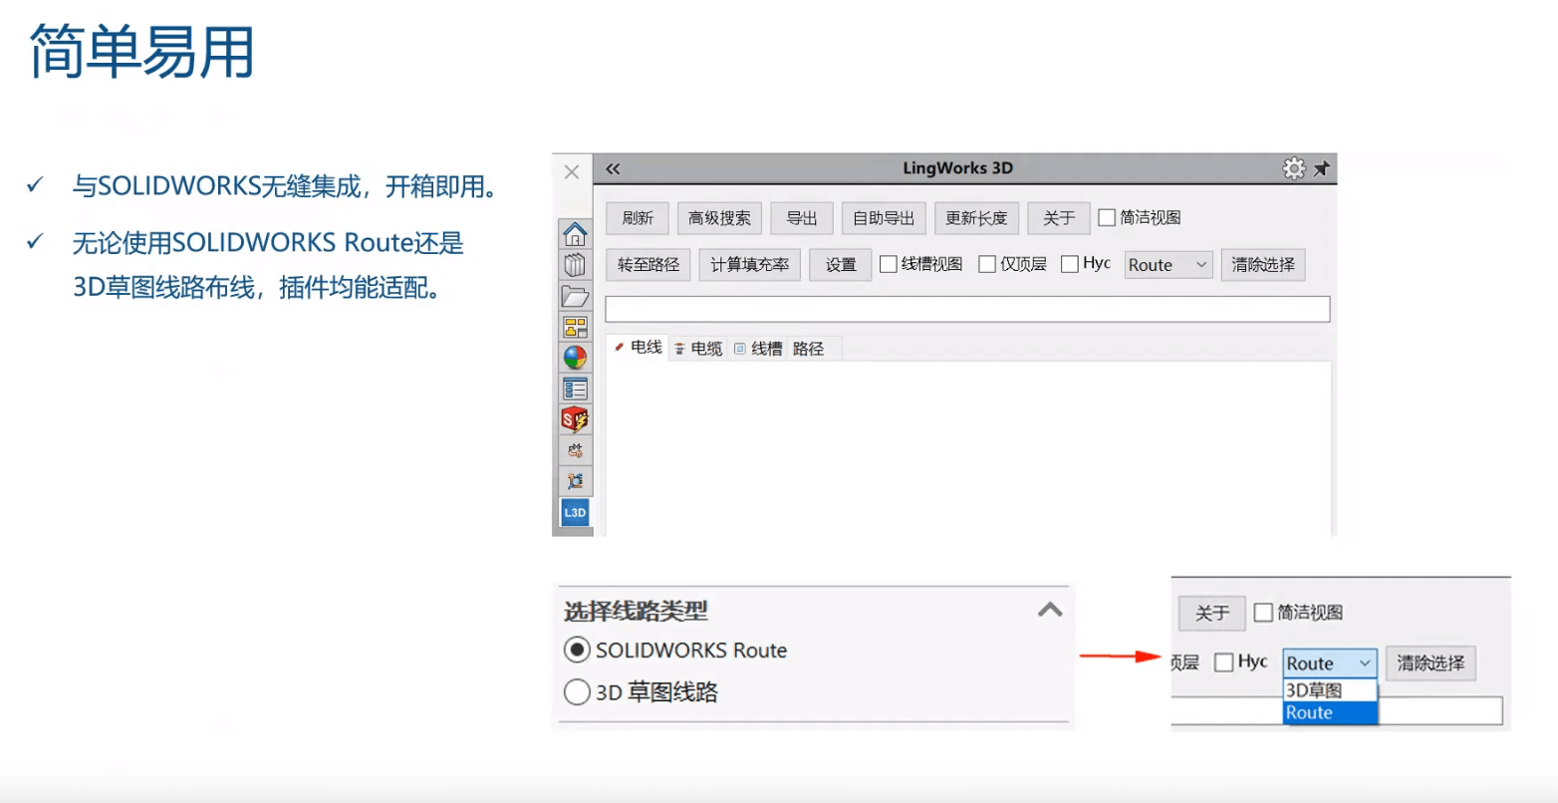Click the LingWorks 3D title text
Screen dimensions: 1558x803
tap(957, 168)
